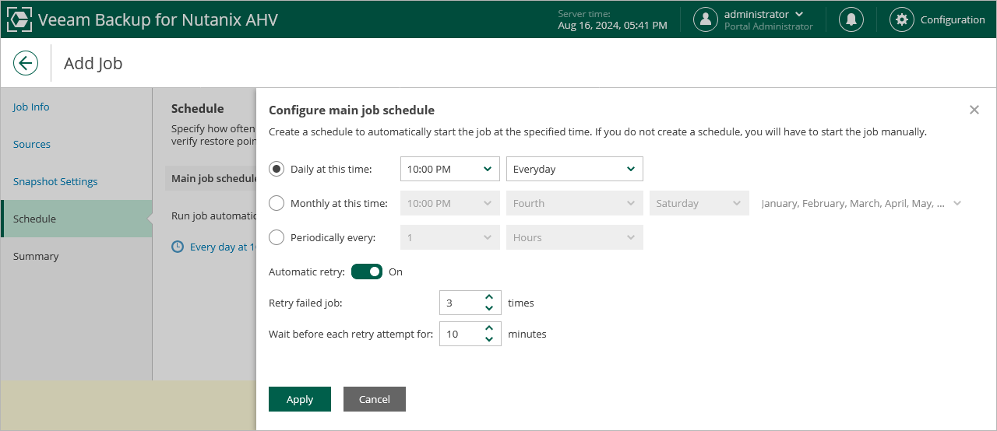The width and height of the screenshot is (997, 431).
Task: Open the 10:00 PM daily time dropdown
Action: click(449, 169)
